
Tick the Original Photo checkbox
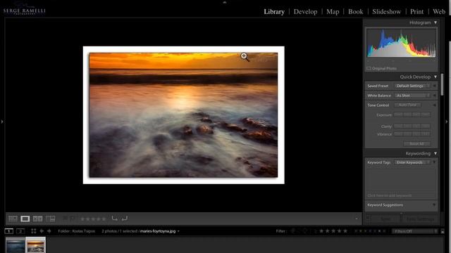369,68
